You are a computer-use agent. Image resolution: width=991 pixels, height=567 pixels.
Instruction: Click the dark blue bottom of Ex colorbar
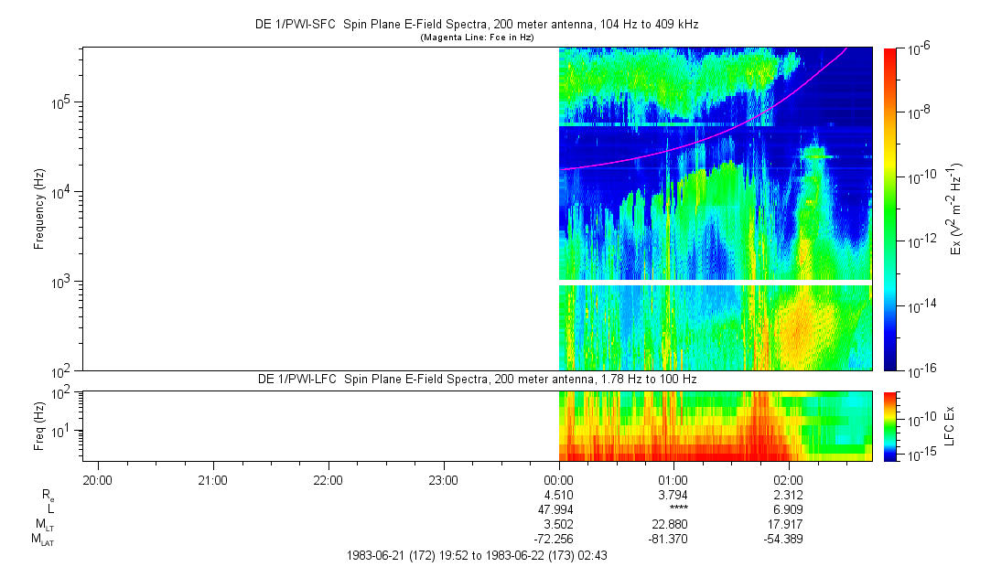[x=891, y=363]
